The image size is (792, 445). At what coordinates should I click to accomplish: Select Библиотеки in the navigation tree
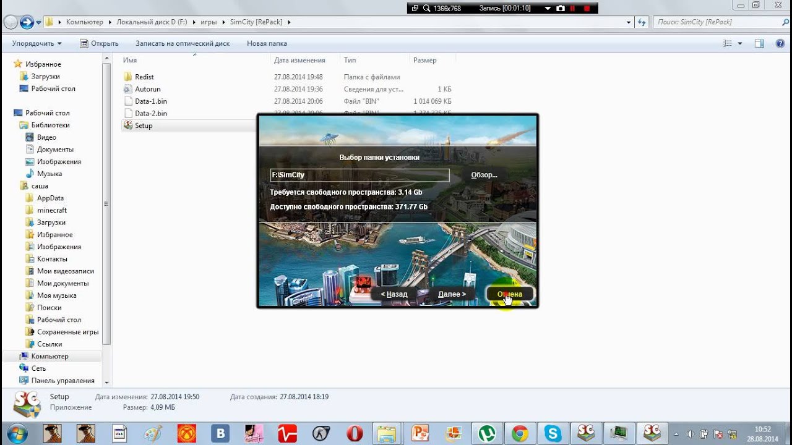click(x=50, y=125)
